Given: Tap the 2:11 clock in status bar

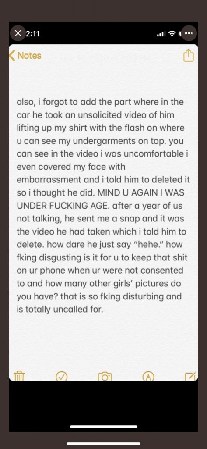Looking at the screenshot, I should 32,34.
